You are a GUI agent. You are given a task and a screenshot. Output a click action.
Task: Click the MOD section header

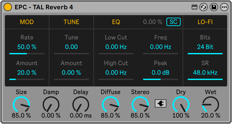click(x=27, y=22)
